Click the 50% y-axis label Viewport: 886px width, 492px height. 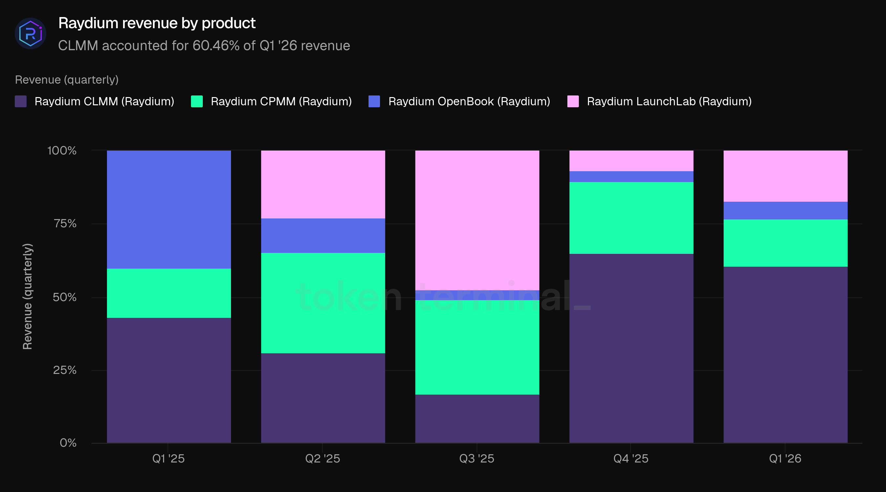(x=64, y=297)
